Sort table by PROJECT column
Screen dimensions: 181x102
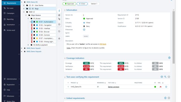[74, 83]
